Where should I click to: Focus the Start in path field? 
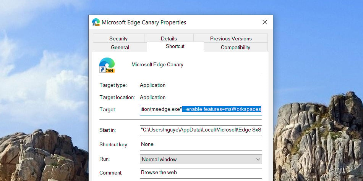tap(201, 130)
